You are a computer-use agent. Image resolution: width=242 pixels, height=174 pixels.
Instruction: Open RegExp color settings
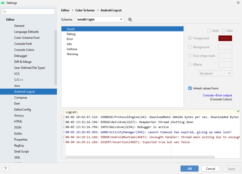[19, 145]
